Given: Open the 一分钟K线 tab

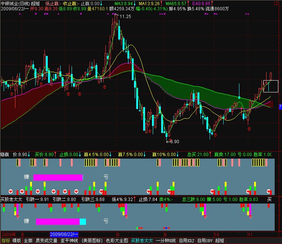Looking at the screenshot, I should [x=166, y=241].
